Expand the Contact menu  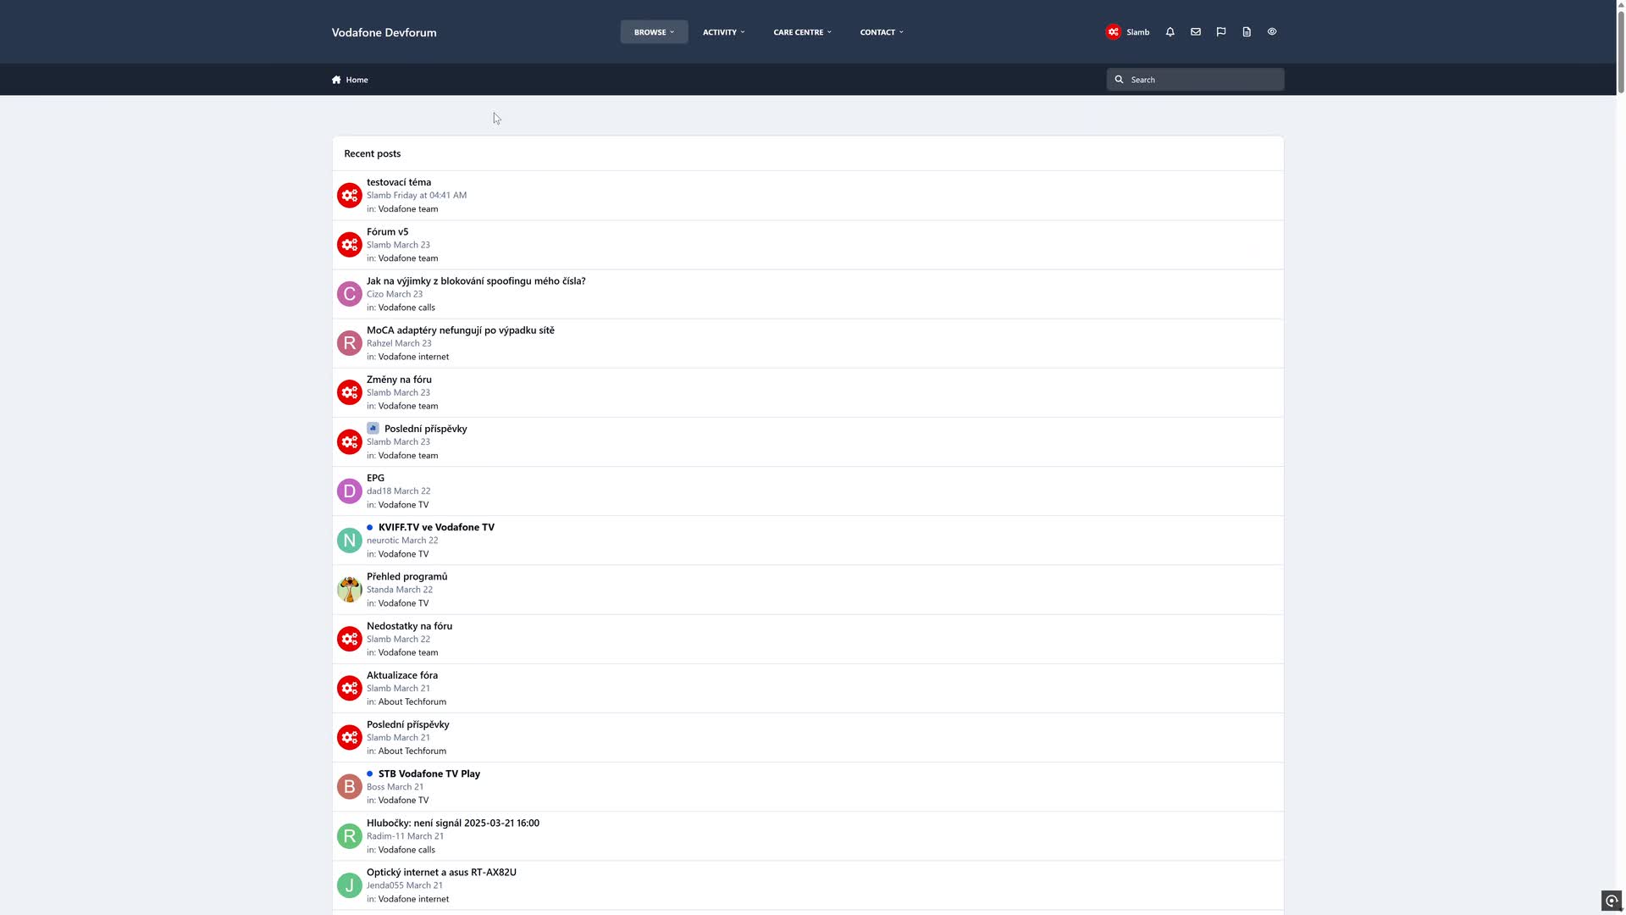882,32
